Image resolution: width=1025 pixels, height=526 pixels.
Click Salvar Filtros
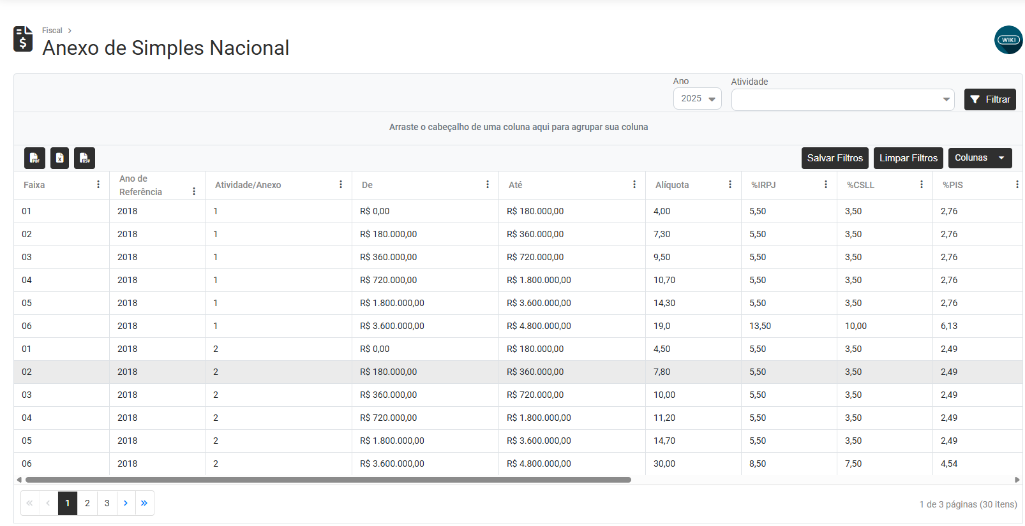835,158
